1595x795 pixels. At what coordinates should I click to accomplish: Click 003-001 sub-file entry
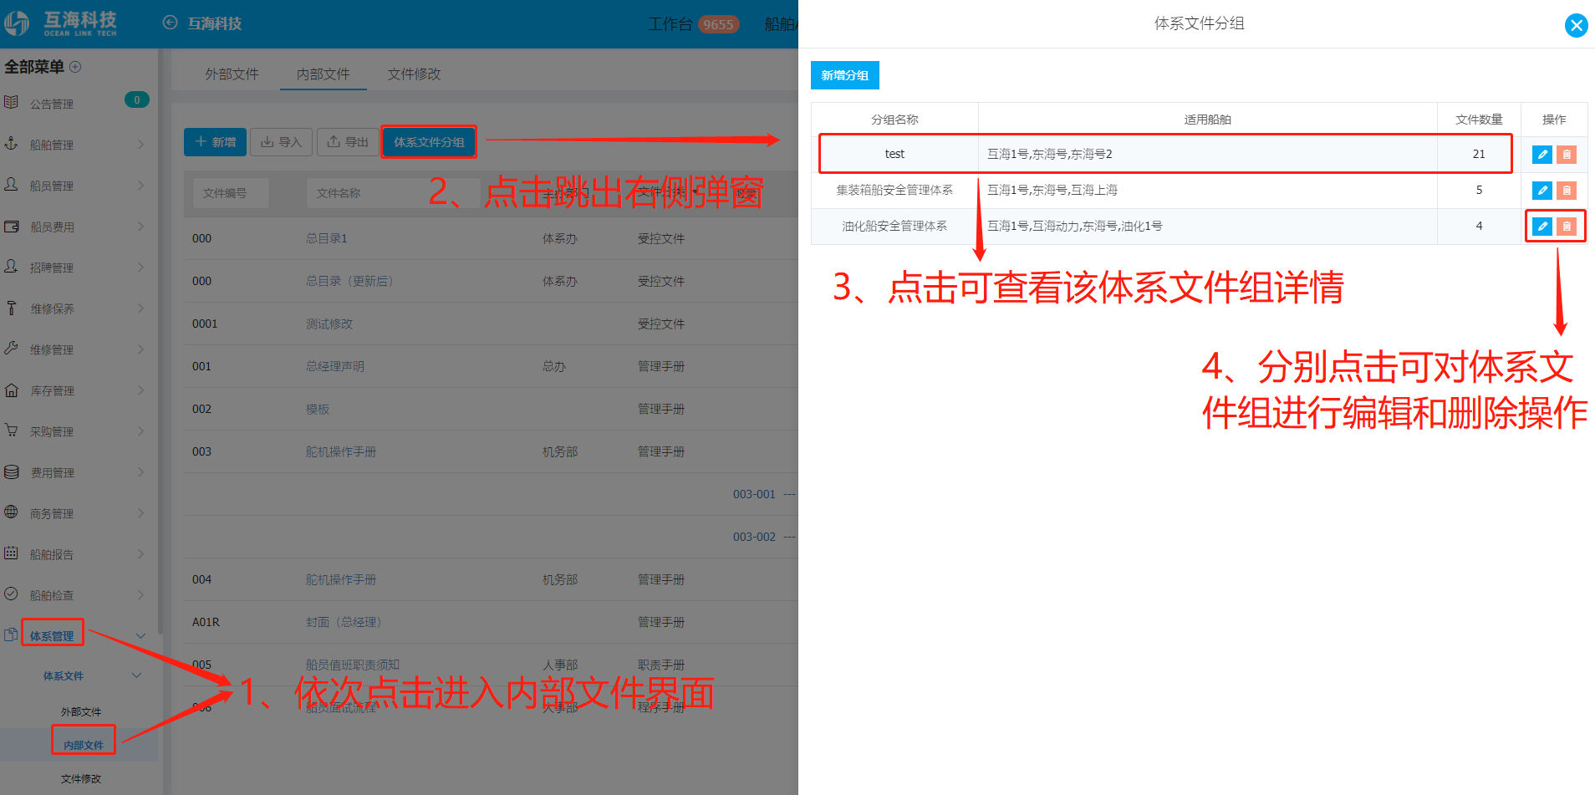click(x=754, y=494)
